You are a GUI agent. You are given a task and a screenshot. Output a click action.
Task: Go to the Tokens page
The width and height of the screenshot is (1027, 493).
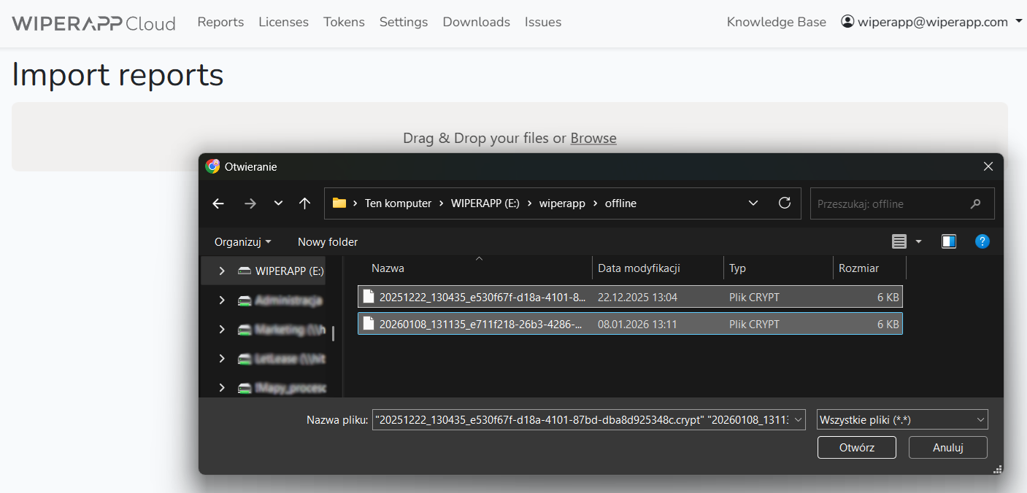[344, 22]
